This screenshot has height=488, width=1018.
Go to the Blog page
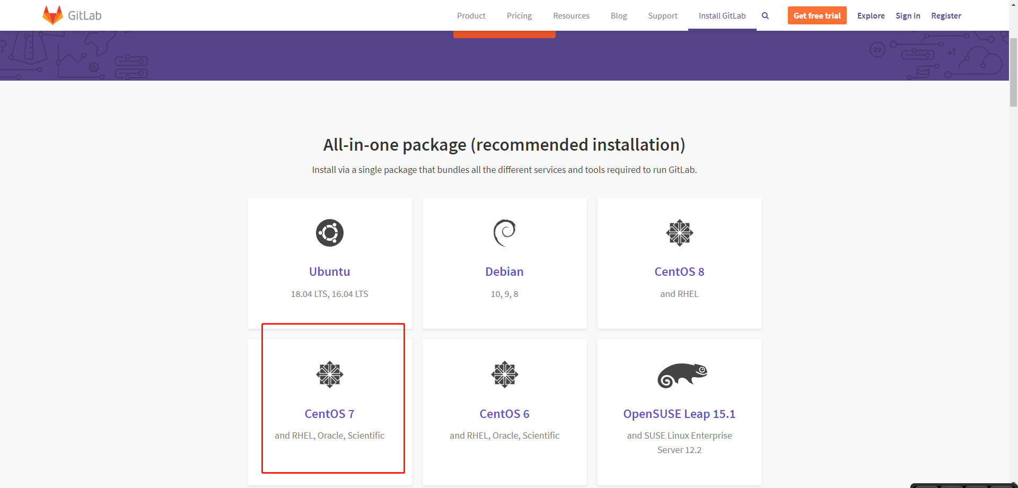pos(619,16)
